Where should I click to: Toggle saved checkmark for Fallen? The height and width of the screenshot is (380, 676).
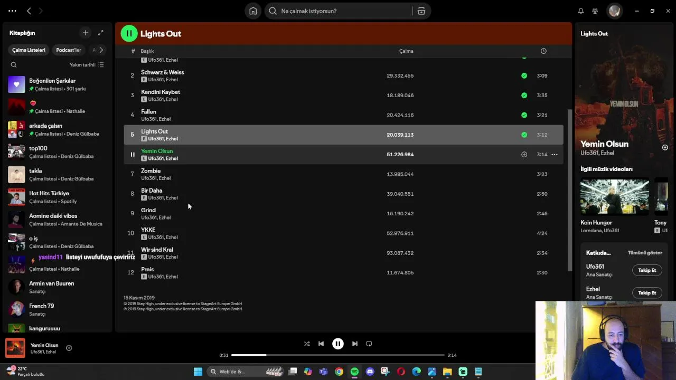[524, 115]
